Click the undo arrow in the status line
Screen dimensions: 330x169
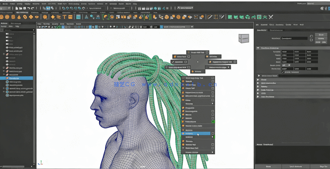(x=28, y=8)
